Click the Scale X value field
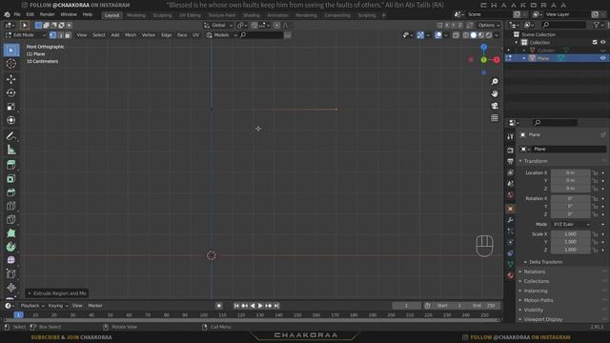Image resolution: width=610 pixels, height=343 pixels. pyautogui.click(x=570, y=234)
